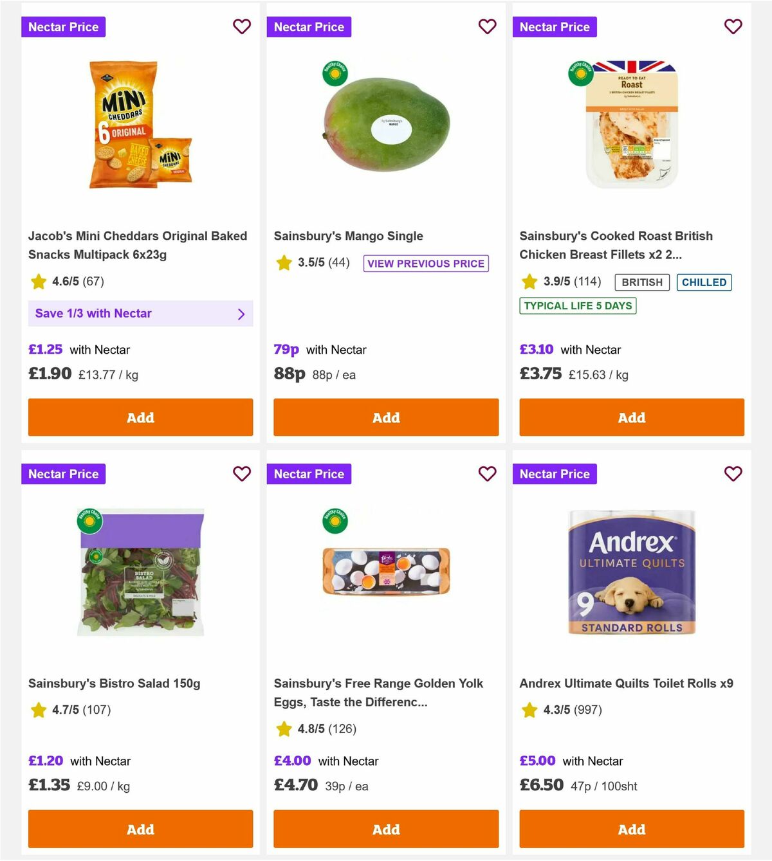Click the CHILLED label on chicken breast fillets

[x=704, y=282]
